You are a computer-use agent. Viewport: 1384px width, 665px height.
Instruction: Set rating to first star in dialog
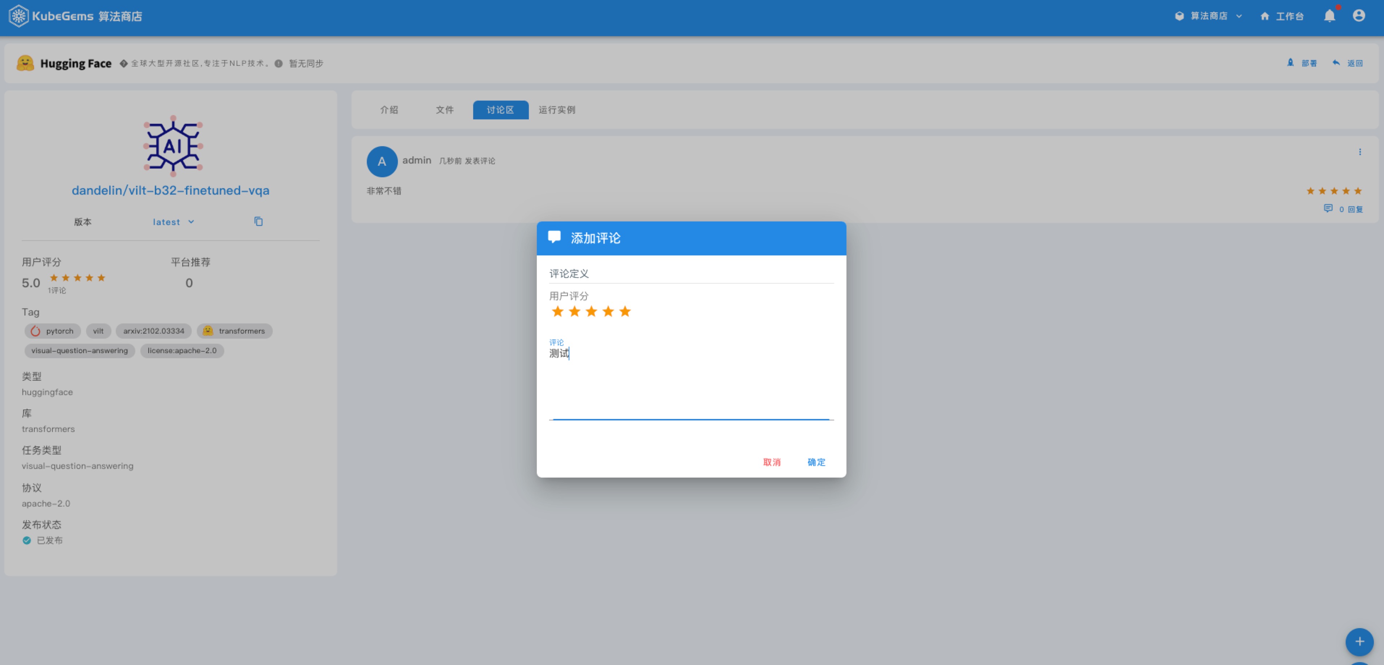[x=558, y=312]
